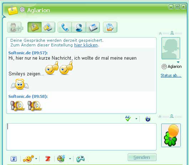Click the add contact icon in toolbar
The height and width of the screenshot is (165, 189).
click(15, 27)
